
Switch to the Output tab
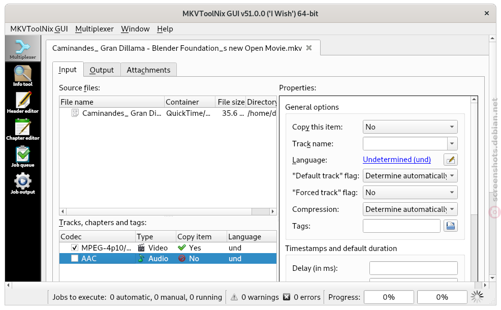pos(102,70)
